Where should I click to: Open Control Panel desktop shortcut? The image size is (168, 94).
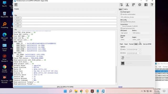pyautogui.click(x=4, y=48)
